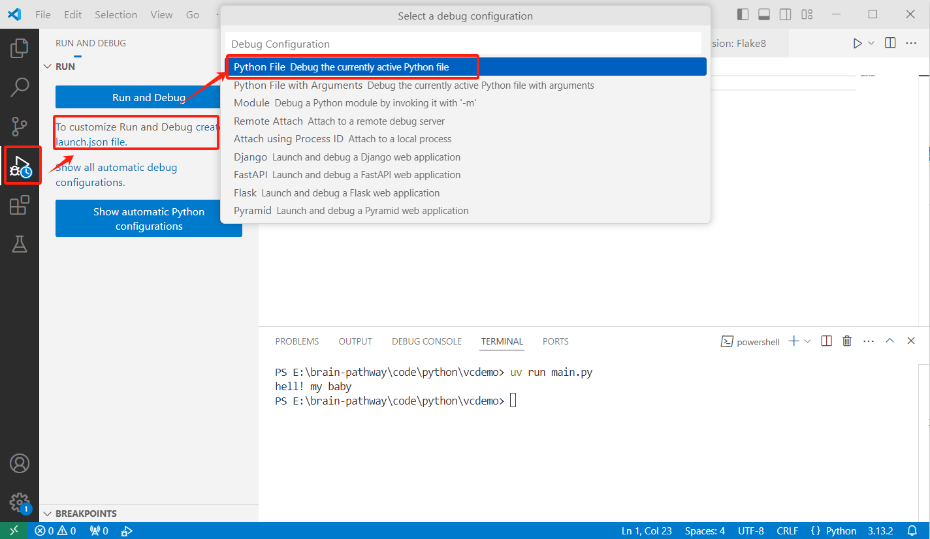Click the debug start icon in status bar

[x=127, y=531]
